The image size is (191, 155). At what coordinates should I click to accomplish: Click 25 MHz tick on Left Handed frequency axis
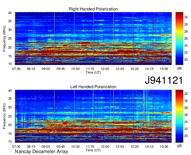(10, 116)
